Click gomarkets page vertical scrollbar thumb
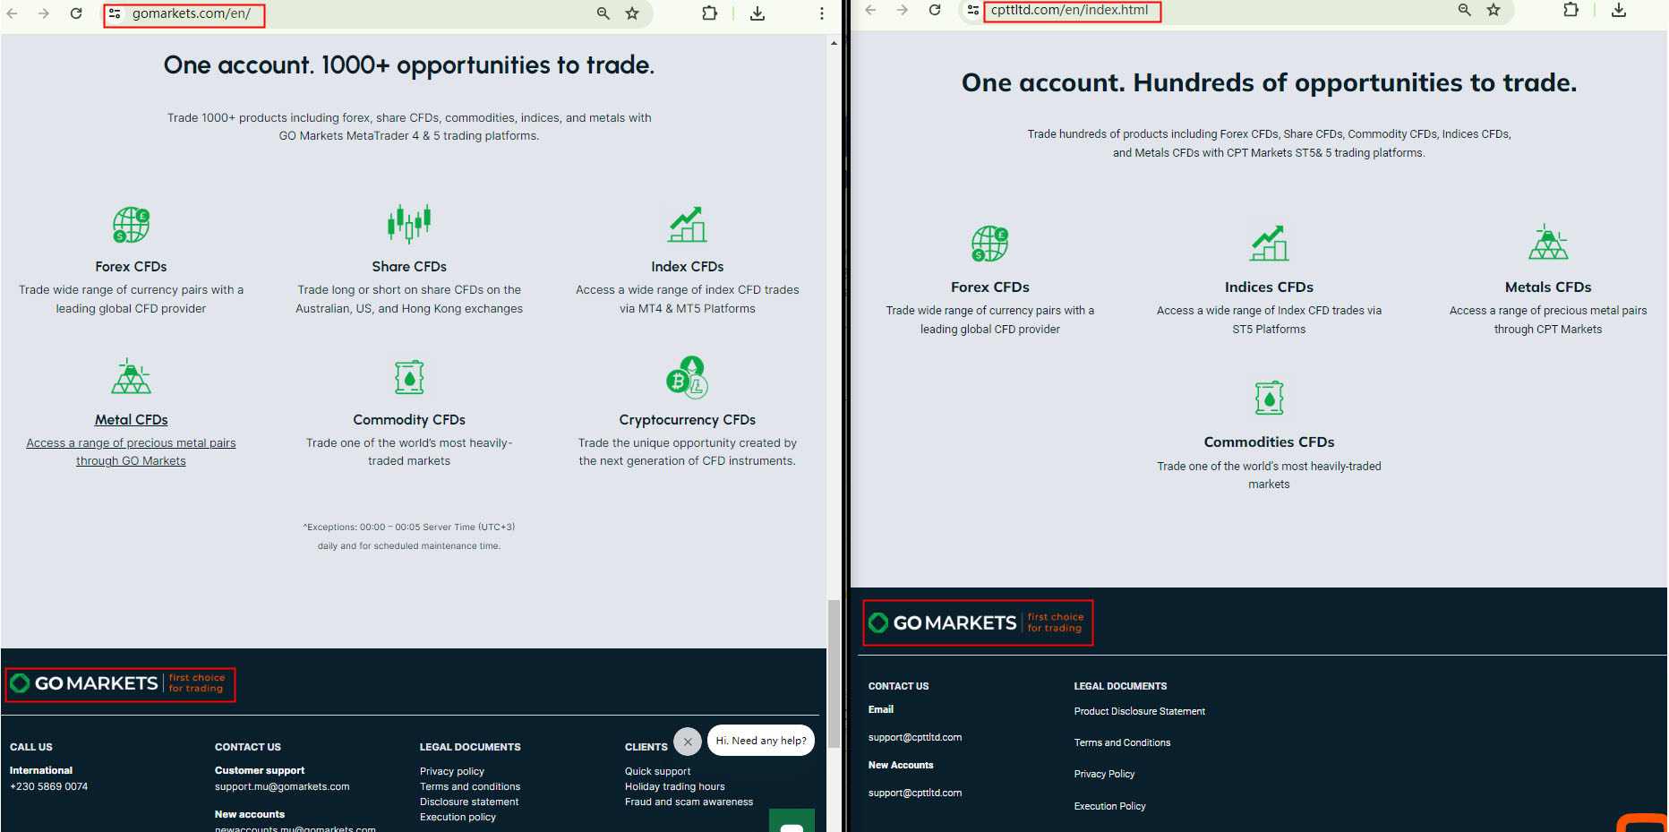This screenshot has width=1669, height=832. pos(834,673)
